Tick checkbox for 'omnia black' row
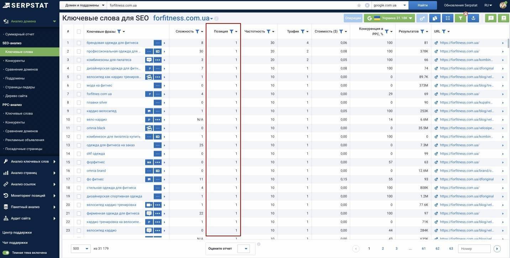This screenshot has height=258, width=510. click(x=79, y=128)
